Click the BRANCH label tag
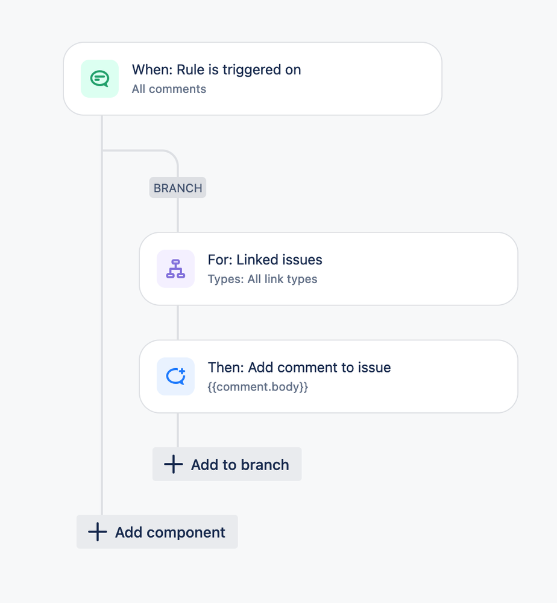This screenshot has height=603, width=557. coord(178,188)
